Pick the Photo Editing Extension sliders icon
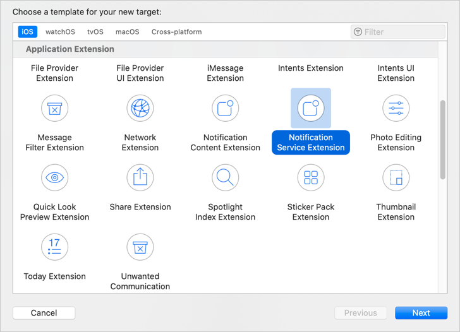Screen dimensions: 460x332 396,108
